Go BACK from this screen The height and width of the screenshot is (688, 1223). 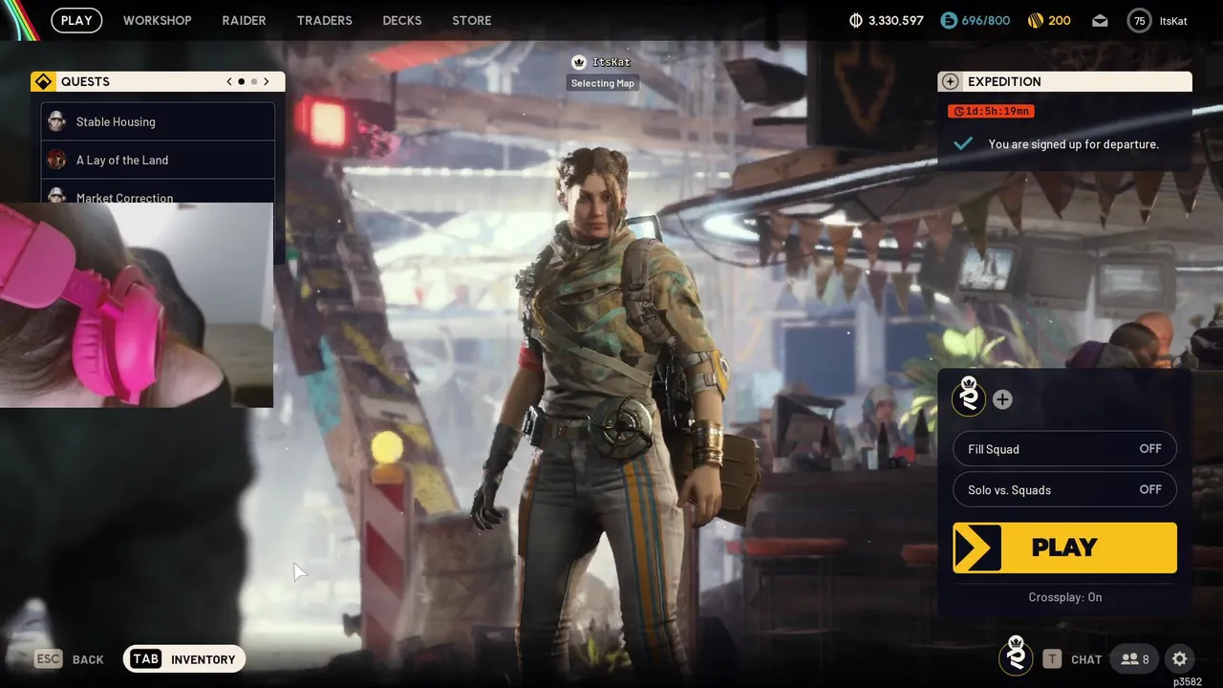tap(88, 659)
